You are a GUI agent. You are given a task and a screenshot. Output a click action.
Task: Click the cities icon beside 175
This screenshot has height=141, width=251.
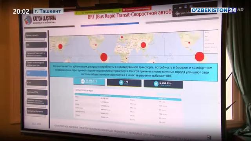[x=121, y=83]
